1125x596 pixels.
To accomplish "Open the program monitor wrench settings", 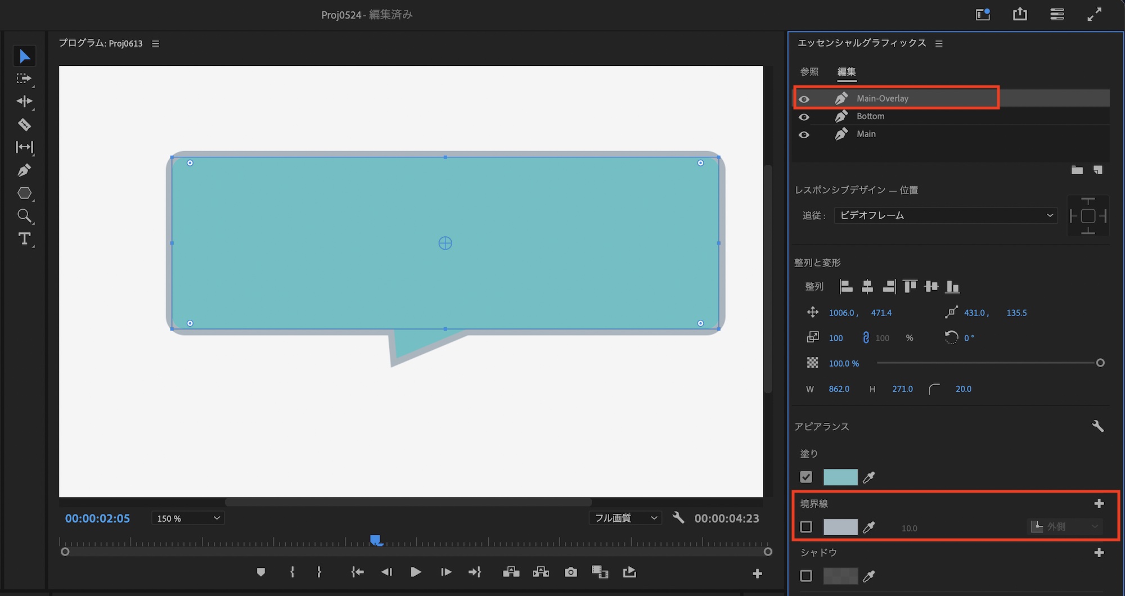I will tap(678, 518).
